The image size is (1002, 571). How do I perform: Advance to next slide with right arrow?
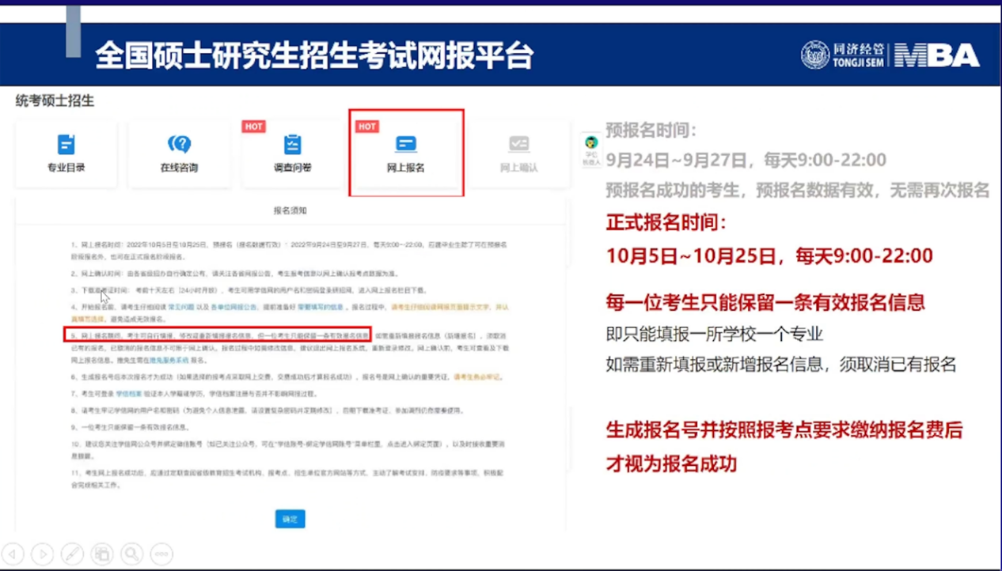point(43,554)
